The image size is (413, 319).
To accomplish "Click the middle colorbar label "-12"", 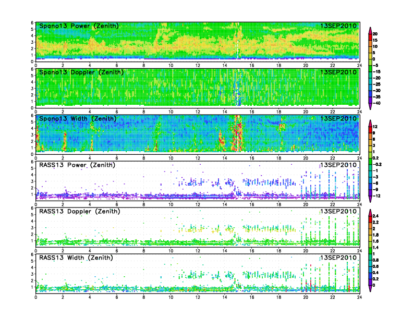I will tap(376, 196).
